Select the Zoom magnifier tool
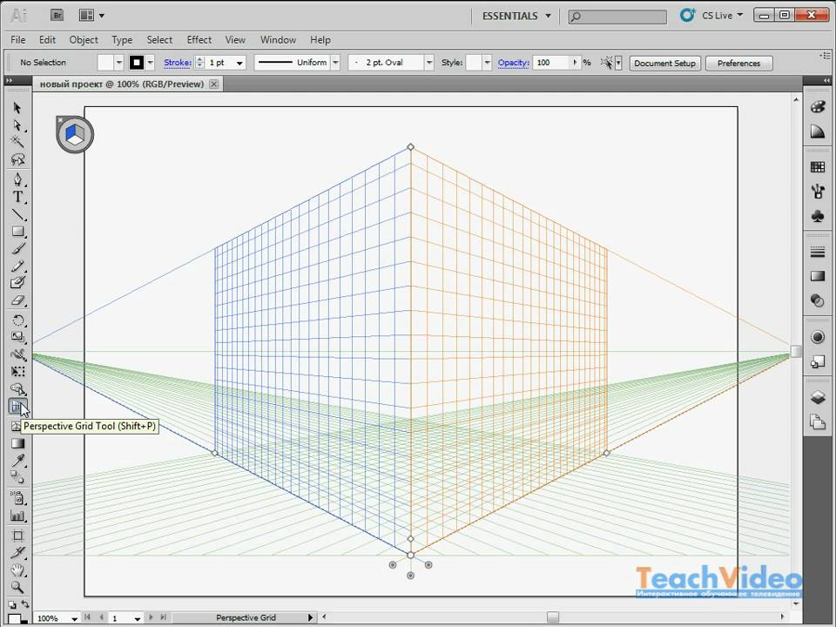 (x=17, y=587)
